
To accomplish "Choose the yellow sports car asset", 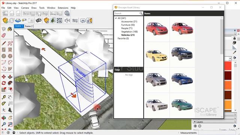I will [x=157, y=55].
